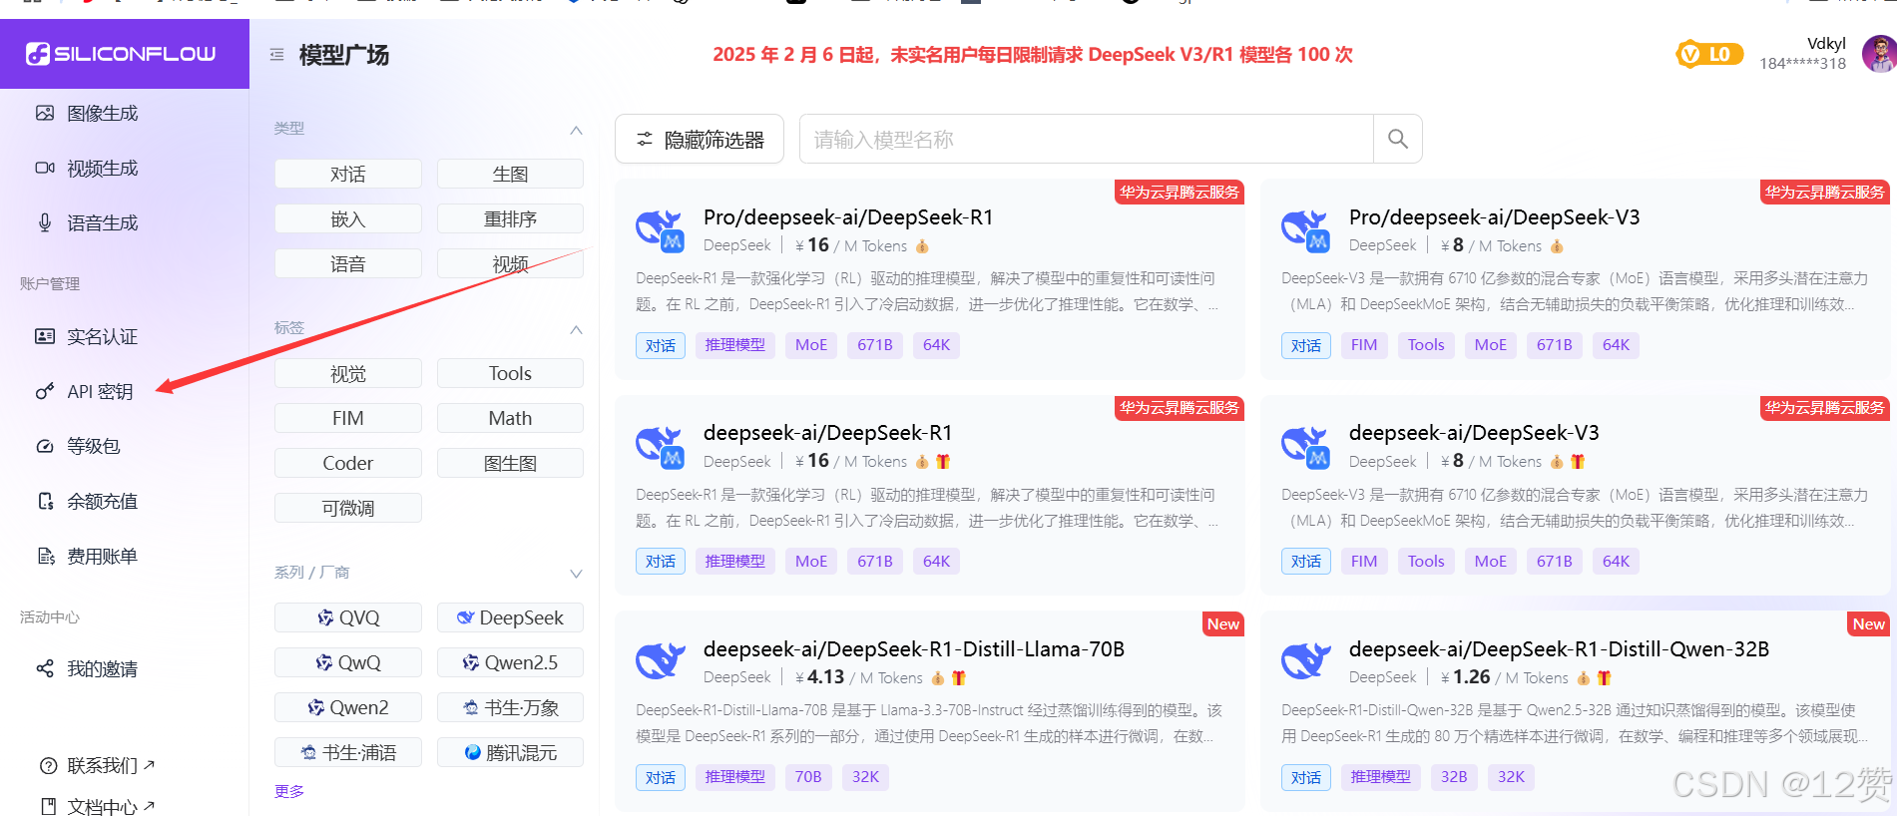Click the 隐藏筛选器 button
Viewport: 1897px width, 816px height.
(x=700, y=139)
